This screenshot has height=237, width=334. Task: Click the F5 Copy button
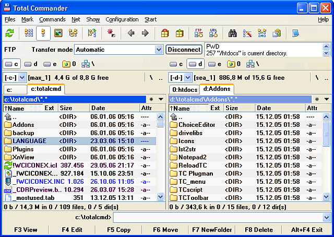click(118, 230)
